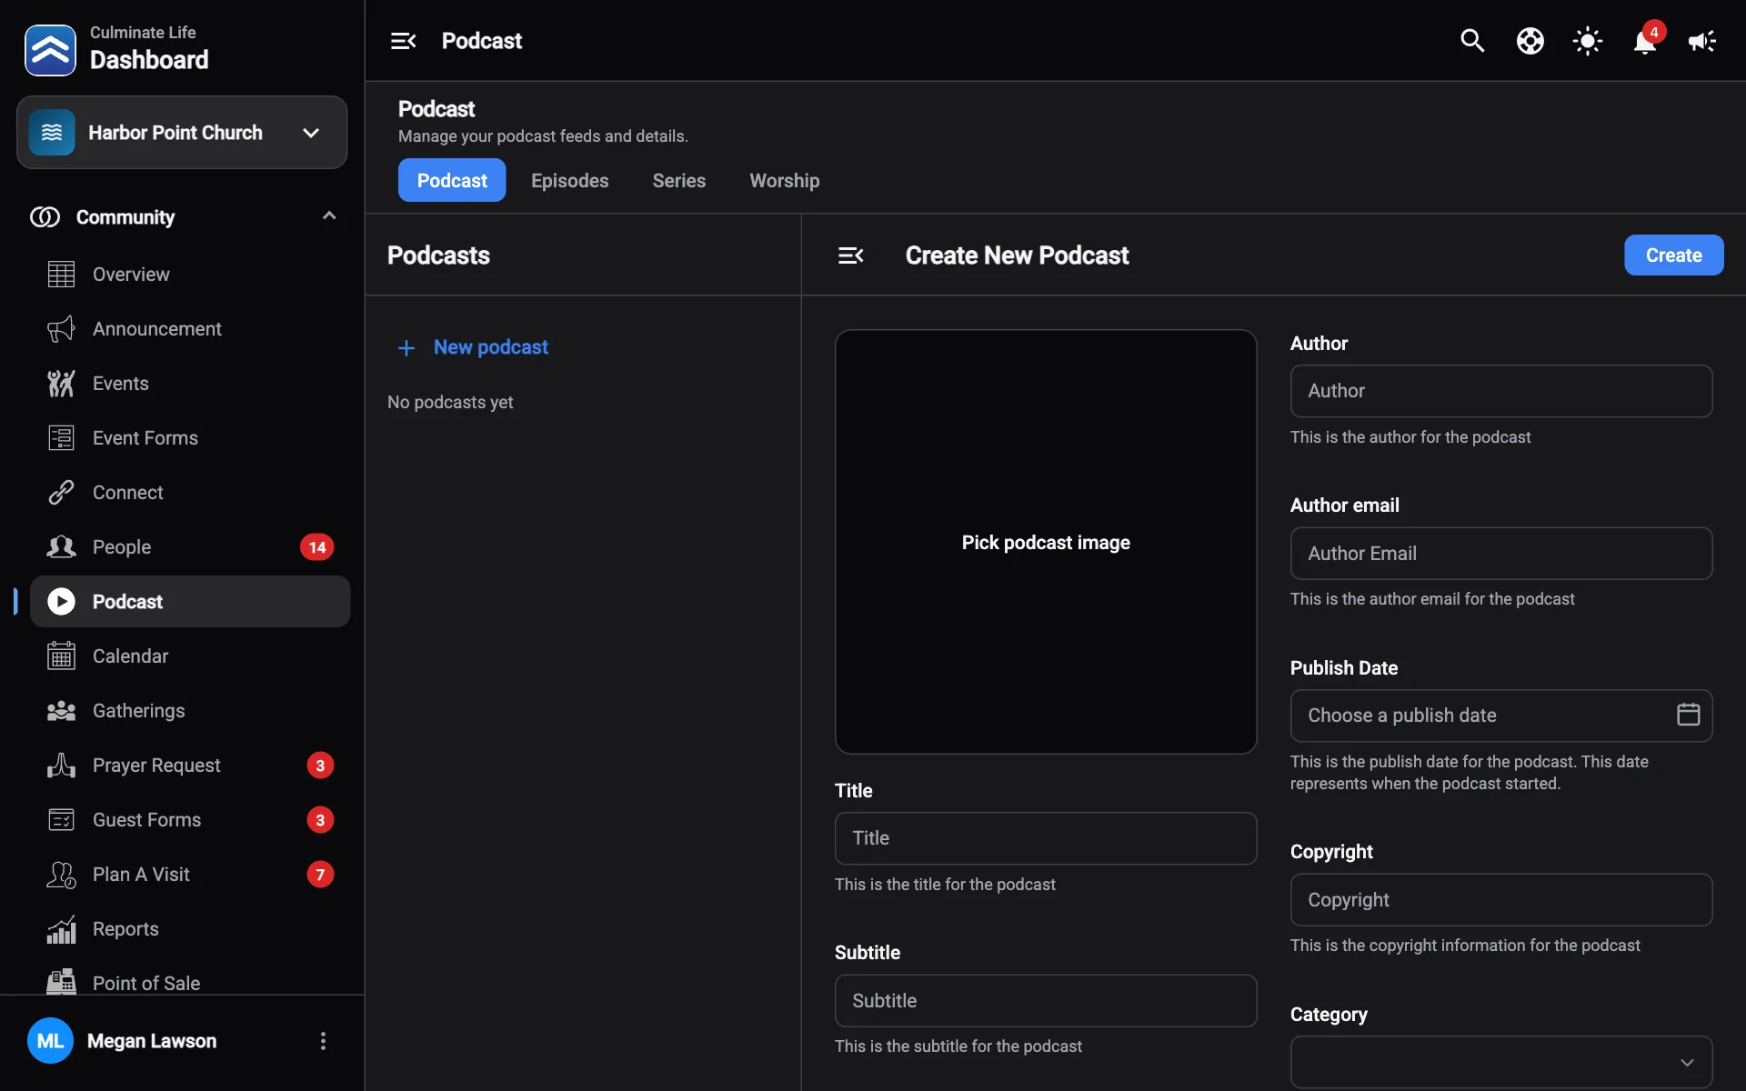The width and height of the screenshot is (1746, 1091).
Task: Open Reports in the sidebar
Action: pyautogui.click(x=190, y=929)
